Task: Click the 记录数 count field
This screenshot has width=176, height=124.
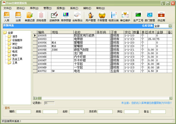Action: tap(49, 103)
